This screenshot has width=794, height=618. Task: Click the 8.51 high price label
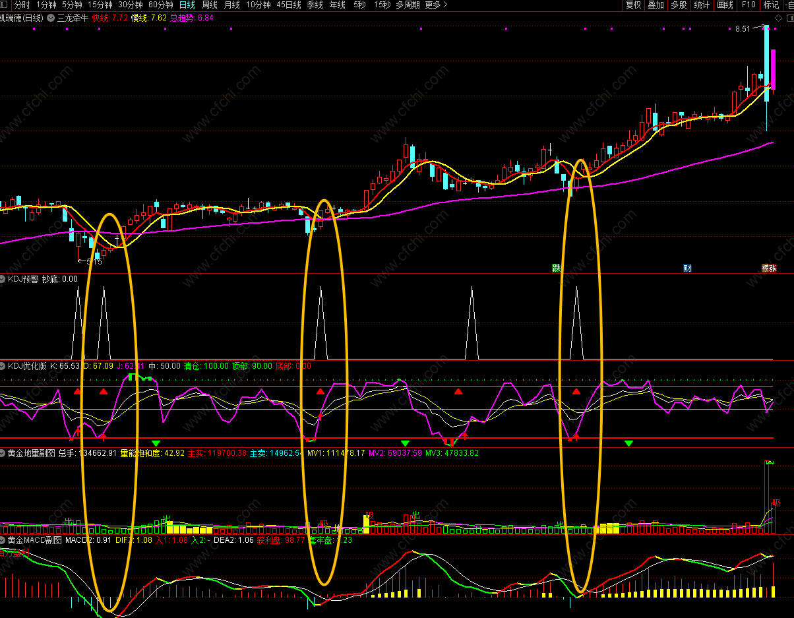[x=743, y=29]
